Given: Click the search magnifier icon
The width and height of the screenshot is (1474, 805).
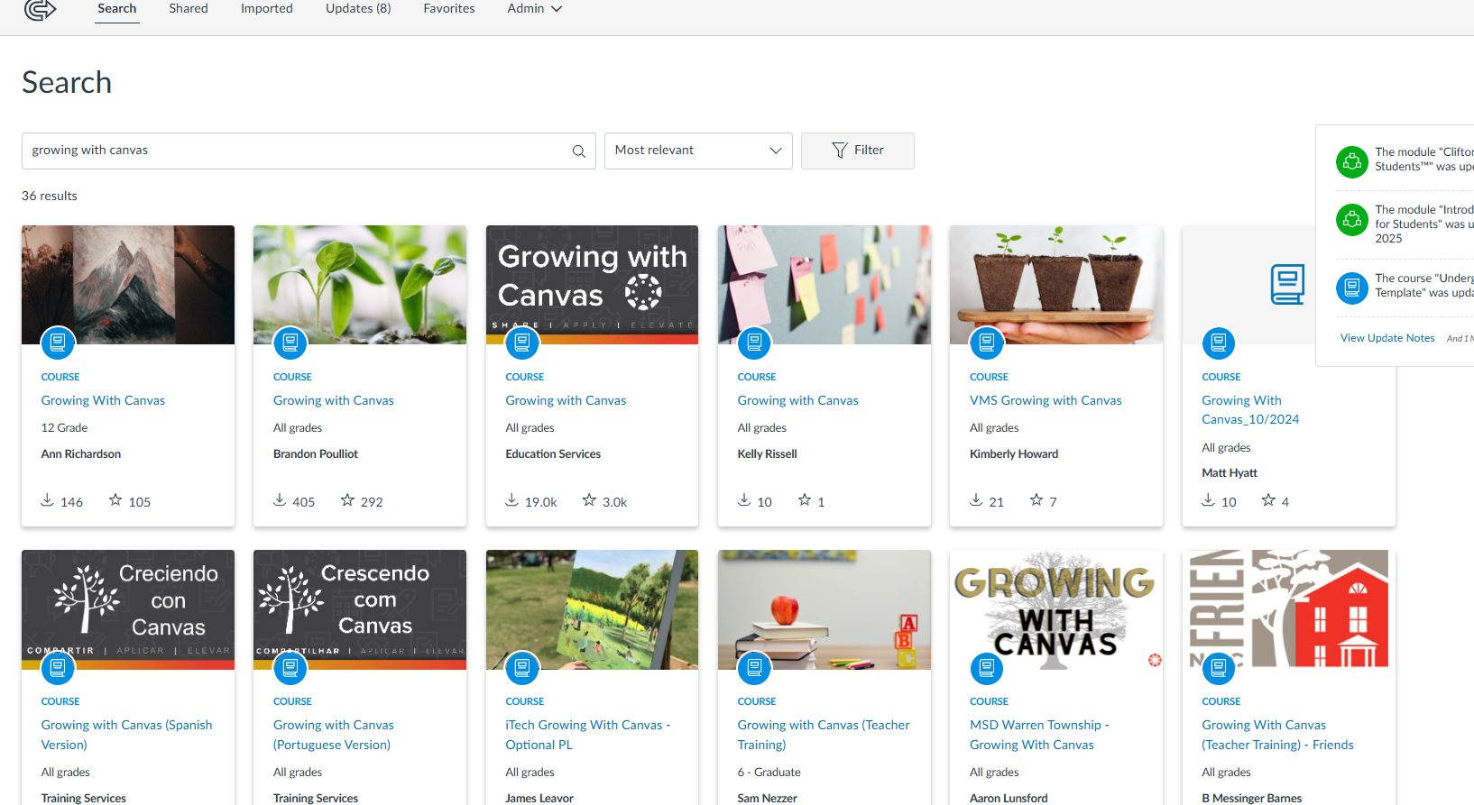Looking at the screenshot, I should coord(578,151).
